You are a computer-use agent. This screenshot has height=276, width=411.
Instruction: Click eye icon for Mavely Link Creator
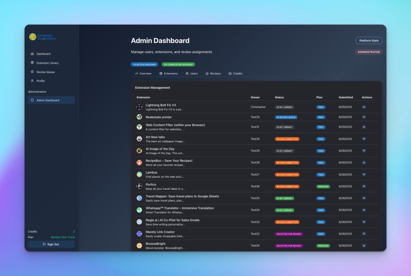(364, 234)
